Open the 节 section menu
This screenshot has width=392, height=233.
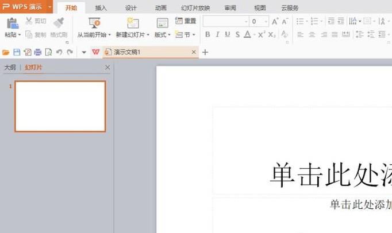185,34
